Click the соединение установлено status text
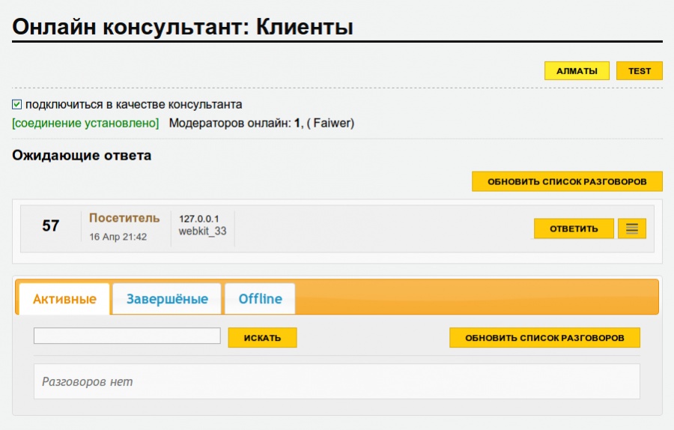Screen dimensions: 674x430 pyautogui.click(x=85, y=123)
